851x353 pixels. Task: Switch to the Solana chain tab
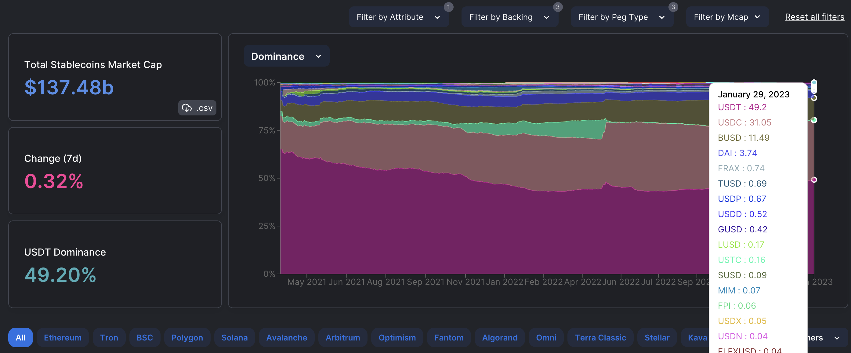[x=234, y=337]
